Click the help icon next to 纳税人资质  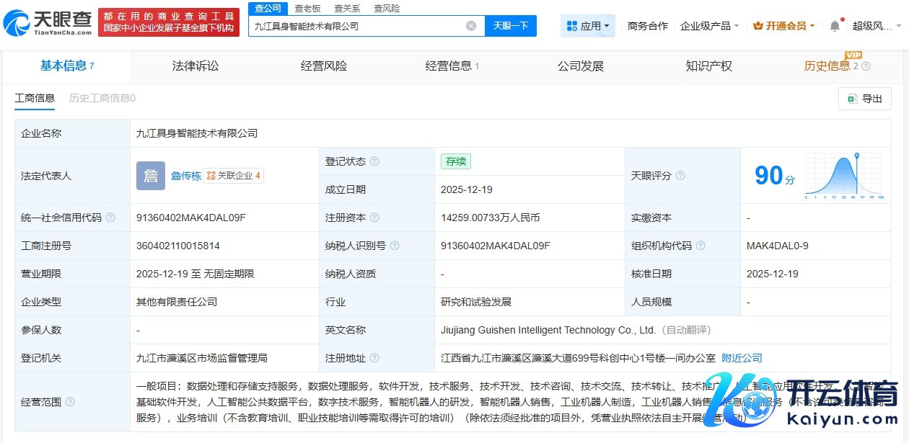[x=385, y=274]
